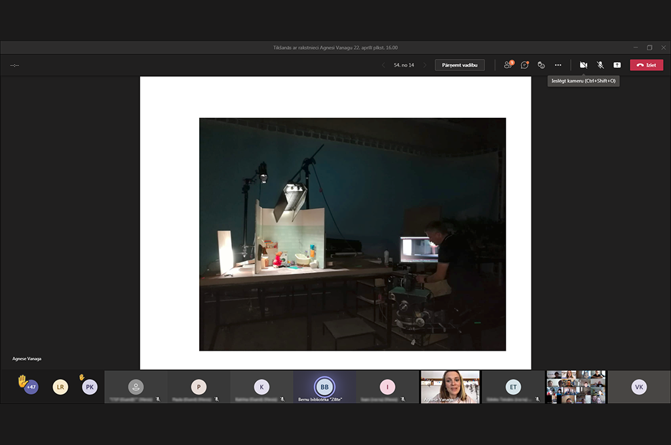This screenshot has width=671, height=445.
Task: Open the reactions icon
Action: 541,65
